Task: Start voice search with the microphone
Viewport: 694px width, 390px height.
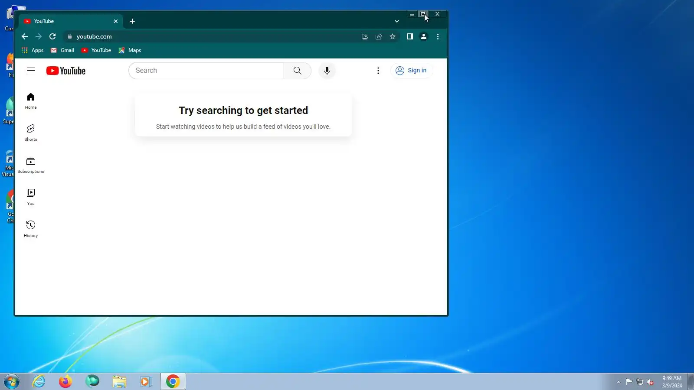Action: click(327, 71)
